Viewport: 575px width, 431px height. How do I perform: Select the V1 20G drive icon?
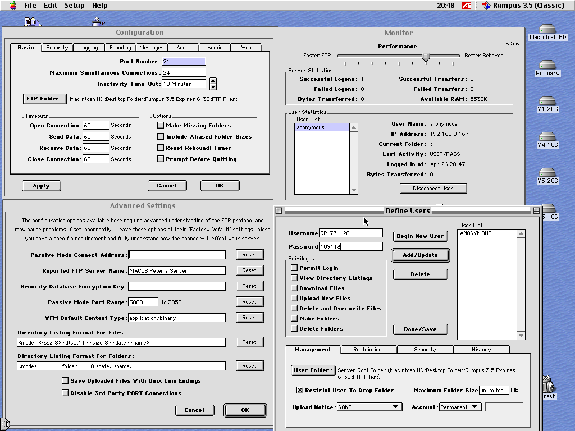tap(547, 104)
